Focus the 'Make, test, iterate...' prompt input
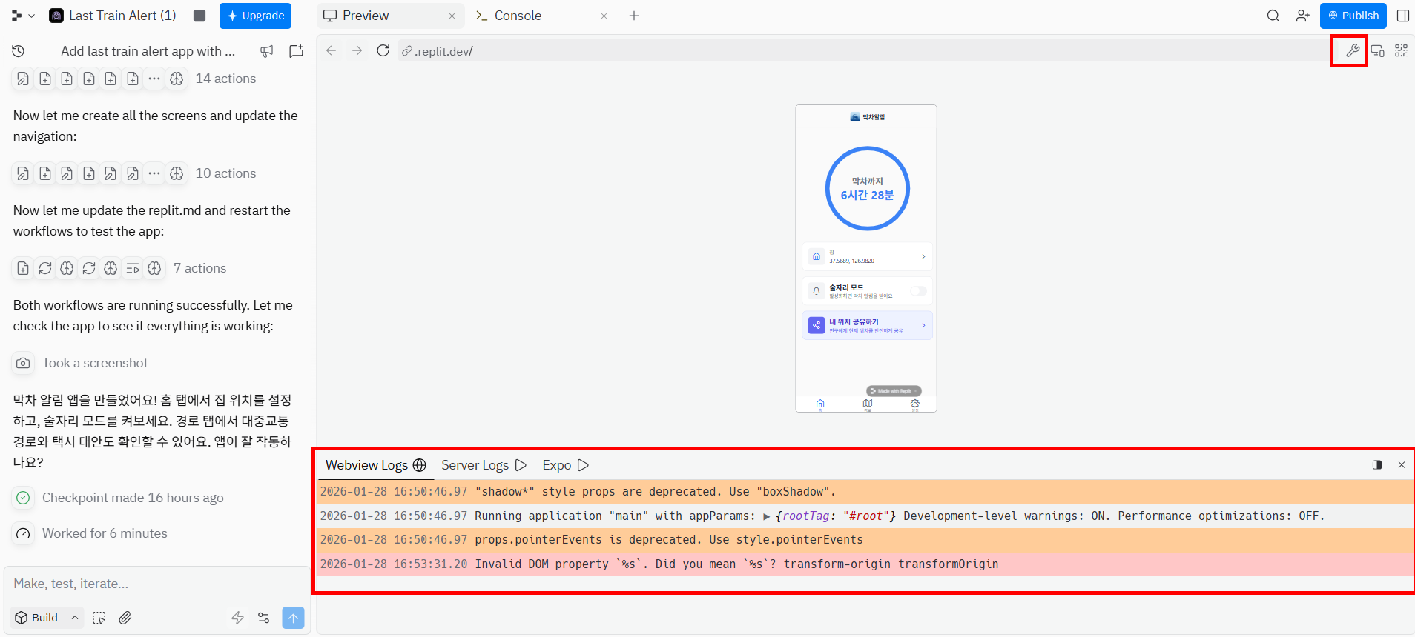 157,584
